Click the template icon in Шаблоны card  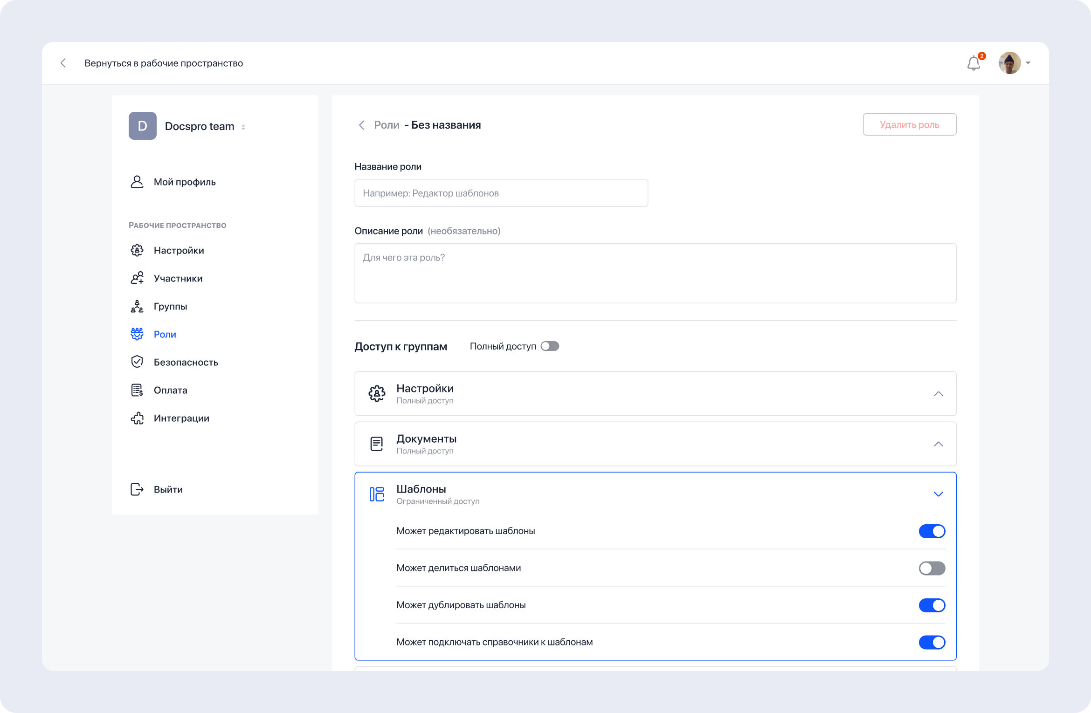(377, 494)
